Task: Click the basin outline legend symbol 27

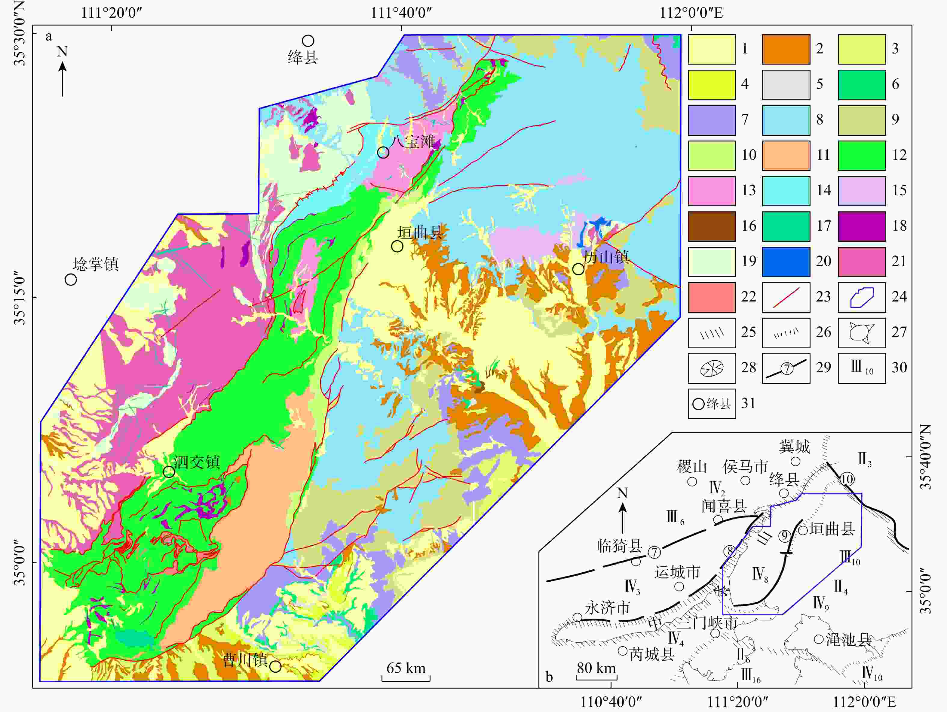Action: tap(861, 333)
